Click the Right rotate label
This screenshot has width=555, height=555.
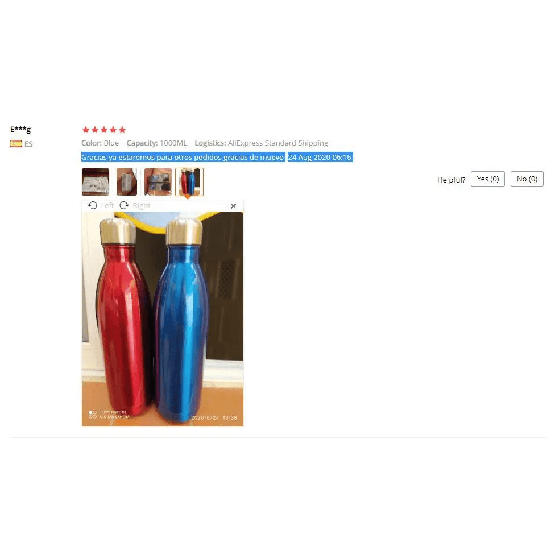[142, 206]
